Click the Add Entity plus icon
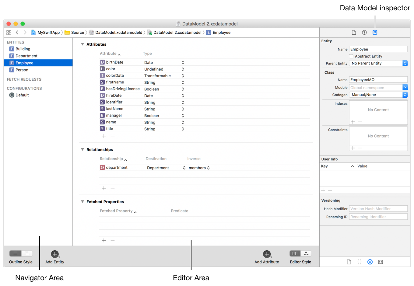The height and width of the screenshot is (286, 414). [x=55, y=254]
